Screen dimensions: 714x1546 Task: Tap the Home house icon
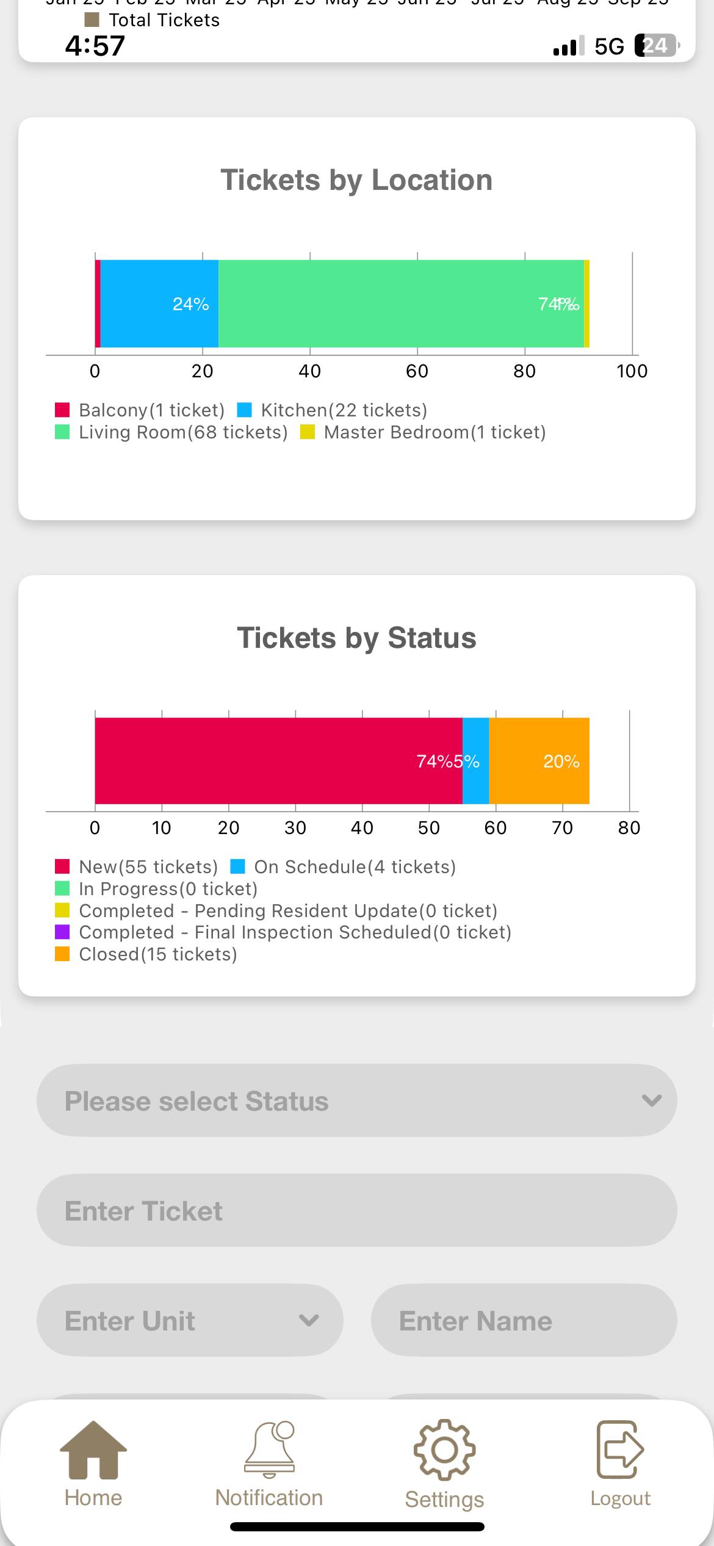tap(93, 1450)
